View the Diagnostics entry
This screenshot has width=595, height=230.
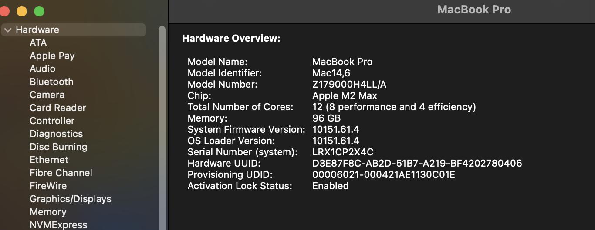click(x=56, y=134)
